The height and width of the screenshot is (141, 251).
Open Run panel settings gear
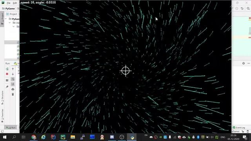click(x=244, y=63)
